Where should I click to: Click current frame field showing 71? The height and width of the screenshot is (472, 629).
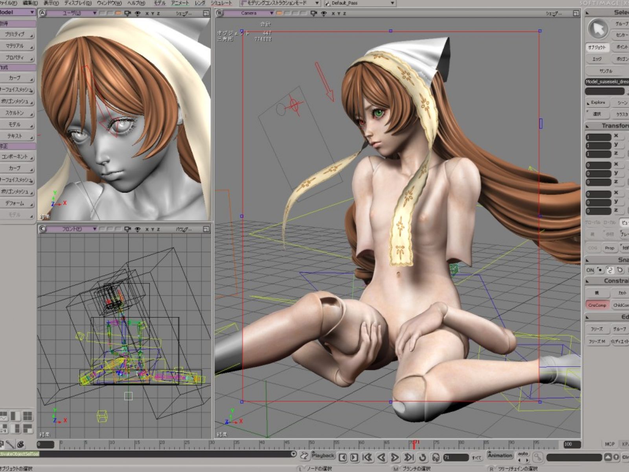point(456,457)
